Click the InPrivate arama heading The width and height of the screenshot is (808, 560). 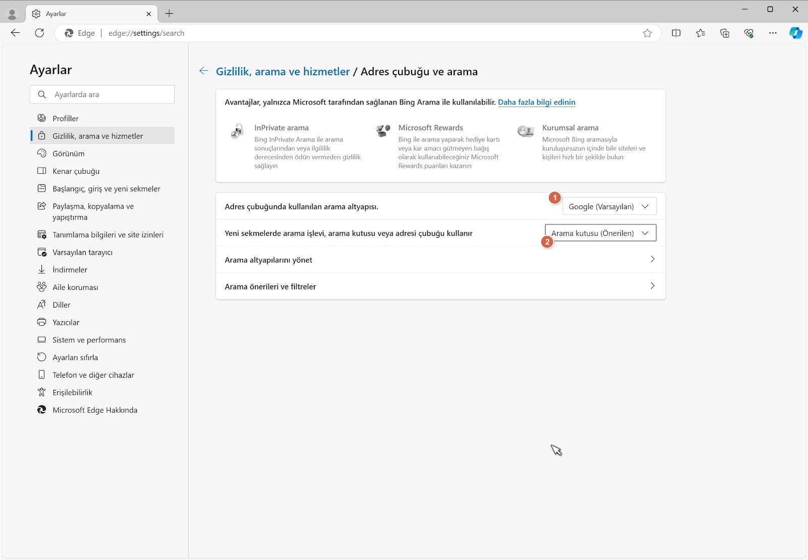[x=281, y=128]
